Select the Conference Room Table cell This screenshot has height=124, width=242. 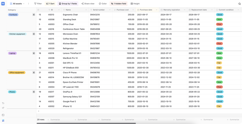[75, 29]
